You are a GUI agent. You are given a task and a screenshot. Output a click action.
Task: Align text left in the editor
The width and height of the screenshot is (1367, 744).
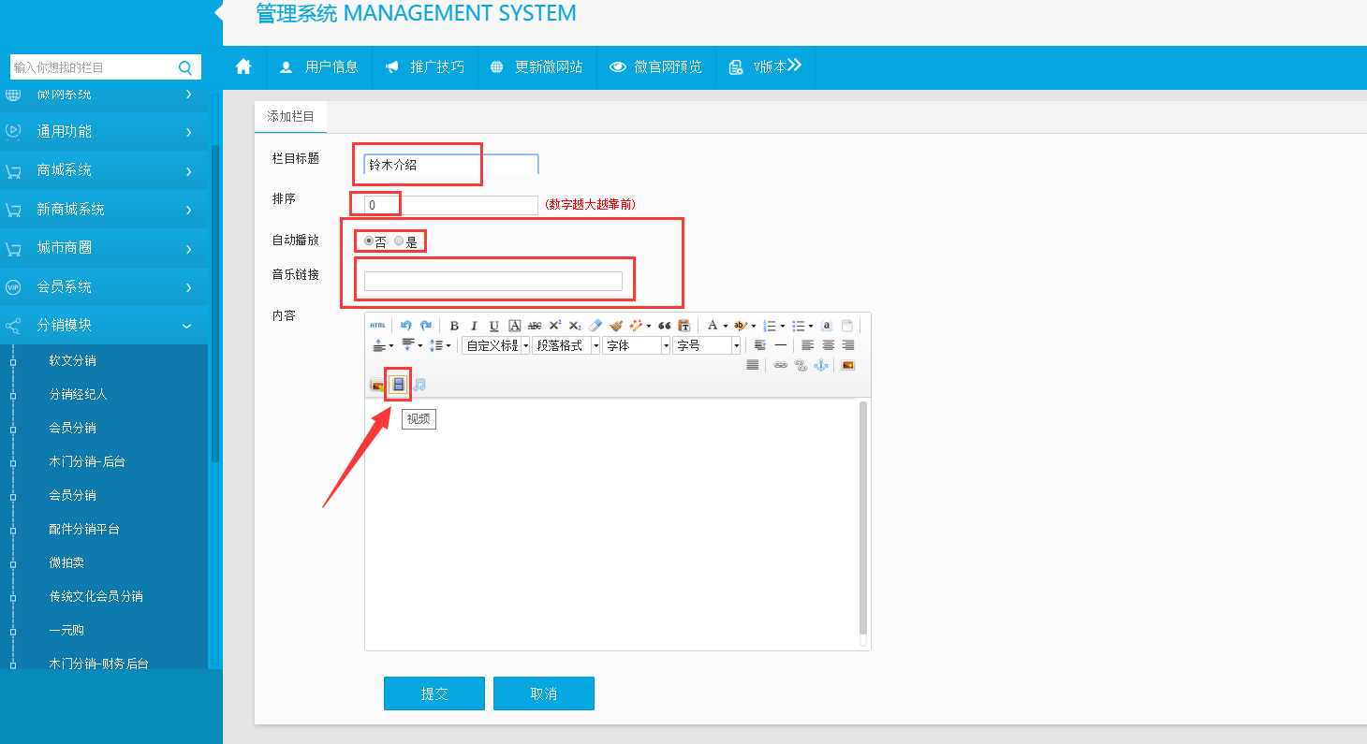point(807,345)
